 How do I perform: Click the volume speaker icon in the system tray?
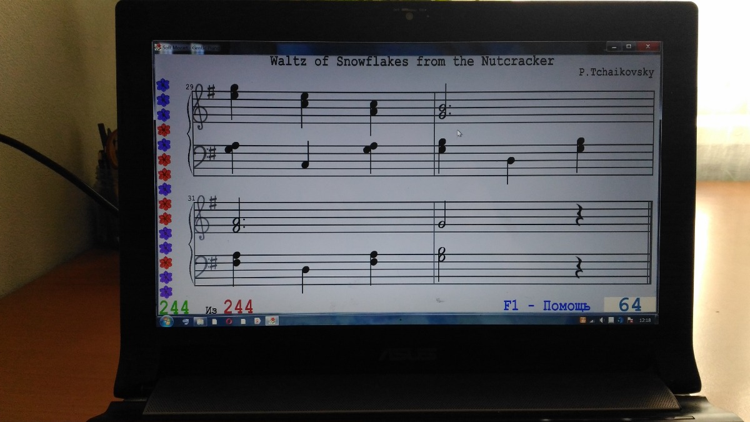coord(601,320)
